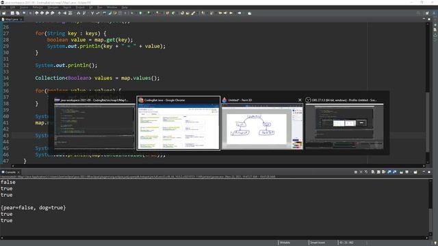
Task: Open the File menu
Action: point(3,8)
